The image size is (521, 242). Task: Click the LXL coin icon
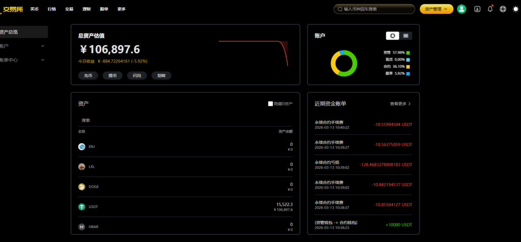pos(82,167)
